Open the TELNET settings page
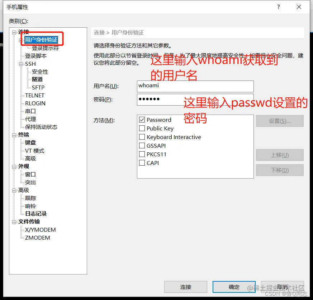 click(34, 95)
